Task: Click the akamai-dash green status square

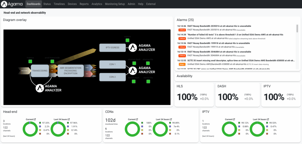Action: [133, 63]
